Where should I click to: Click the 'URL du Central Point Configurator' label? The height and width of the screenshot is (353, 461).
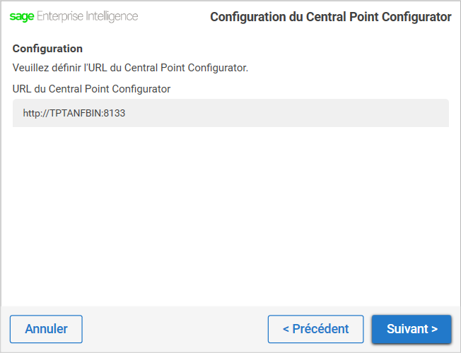point(91,89)
